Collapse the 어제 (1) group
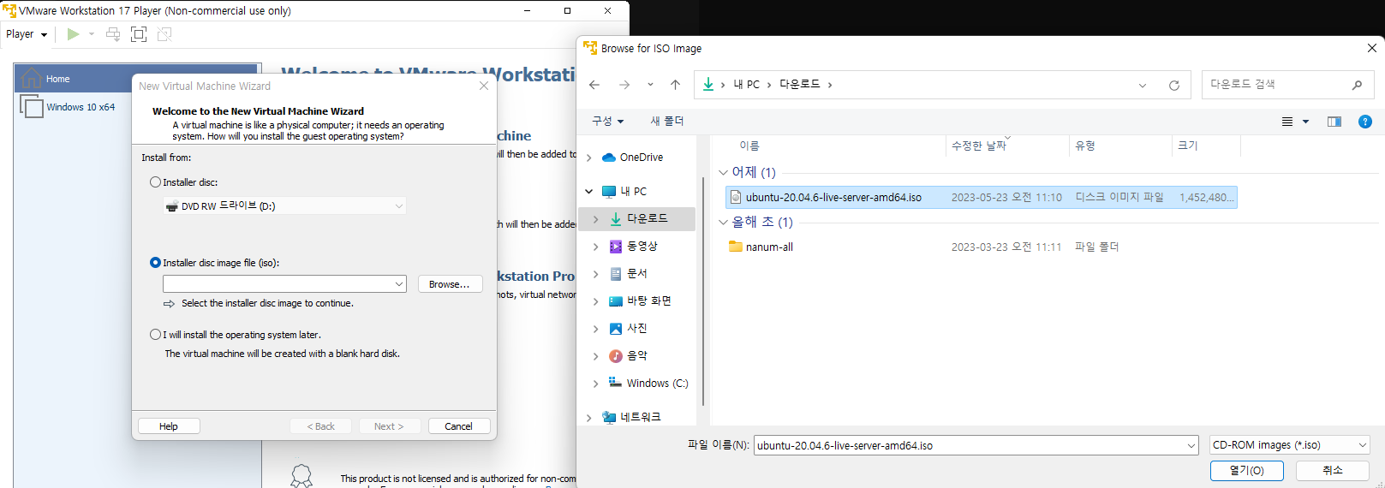The image size is (1385, 488). (724, 173)
